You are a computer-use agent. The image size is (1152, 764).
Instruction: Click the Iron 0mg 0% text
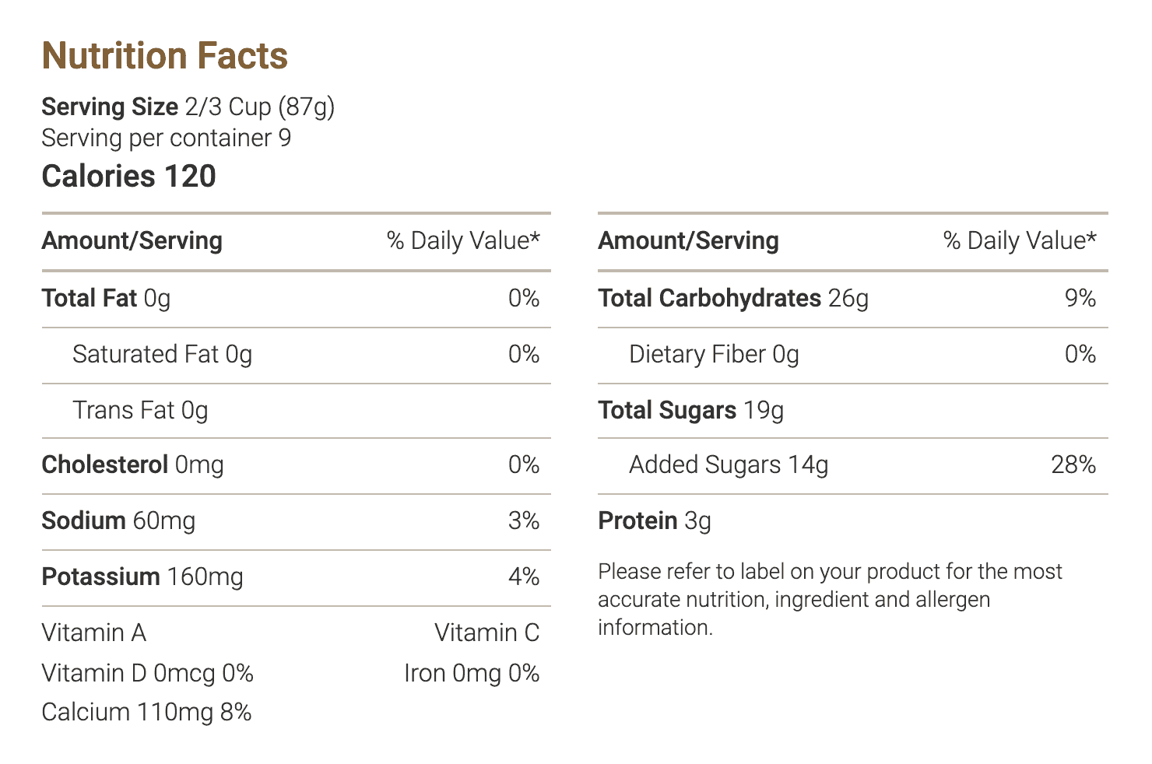tap(472, 673)
